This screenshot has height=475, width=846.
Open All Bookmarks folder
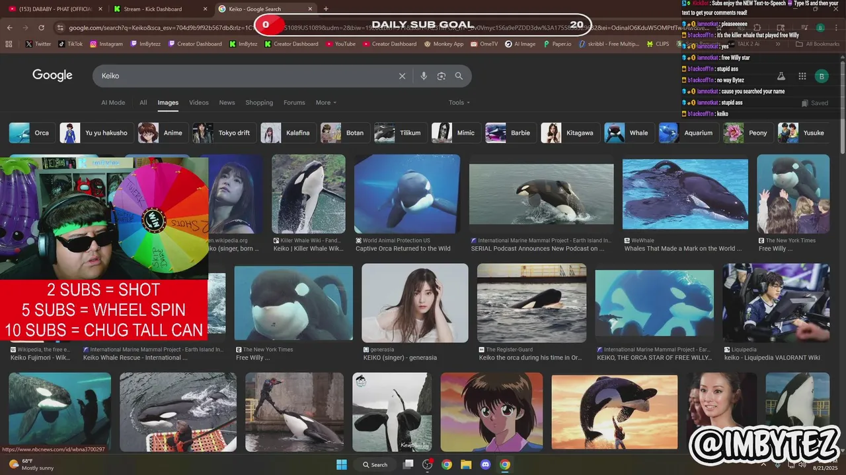click(818, 44)
